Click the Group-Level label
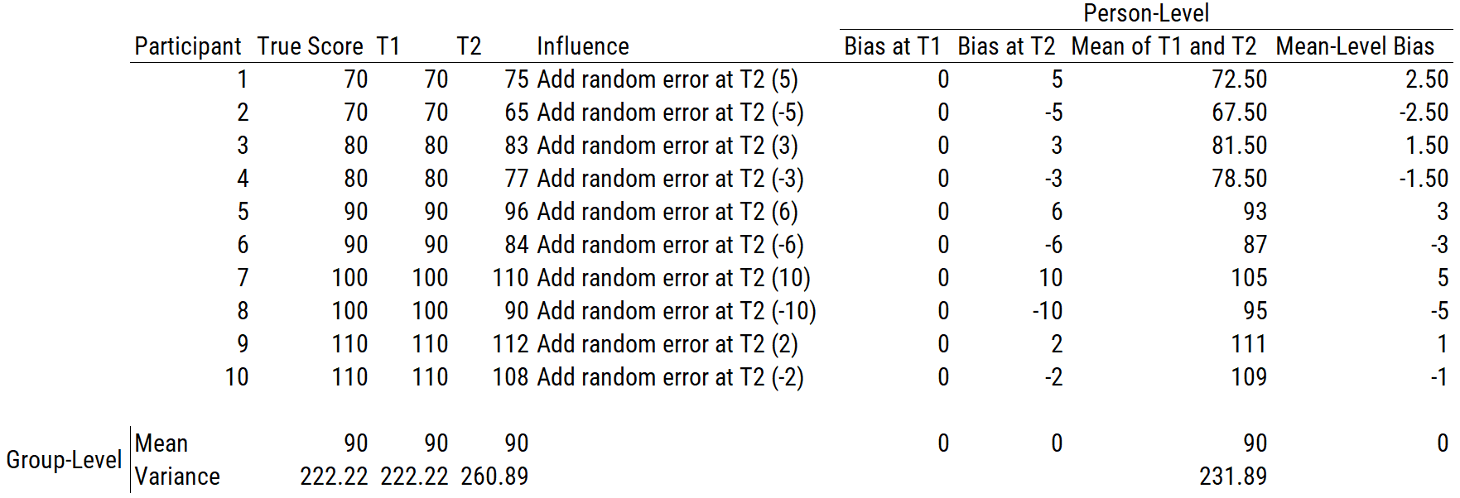The image size is (1460, 498). click(x=64, y=460)
